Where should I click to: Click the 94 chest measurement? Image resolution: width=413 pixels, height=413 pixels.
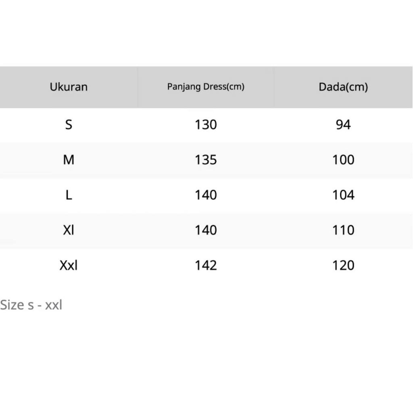coord(343,125)
